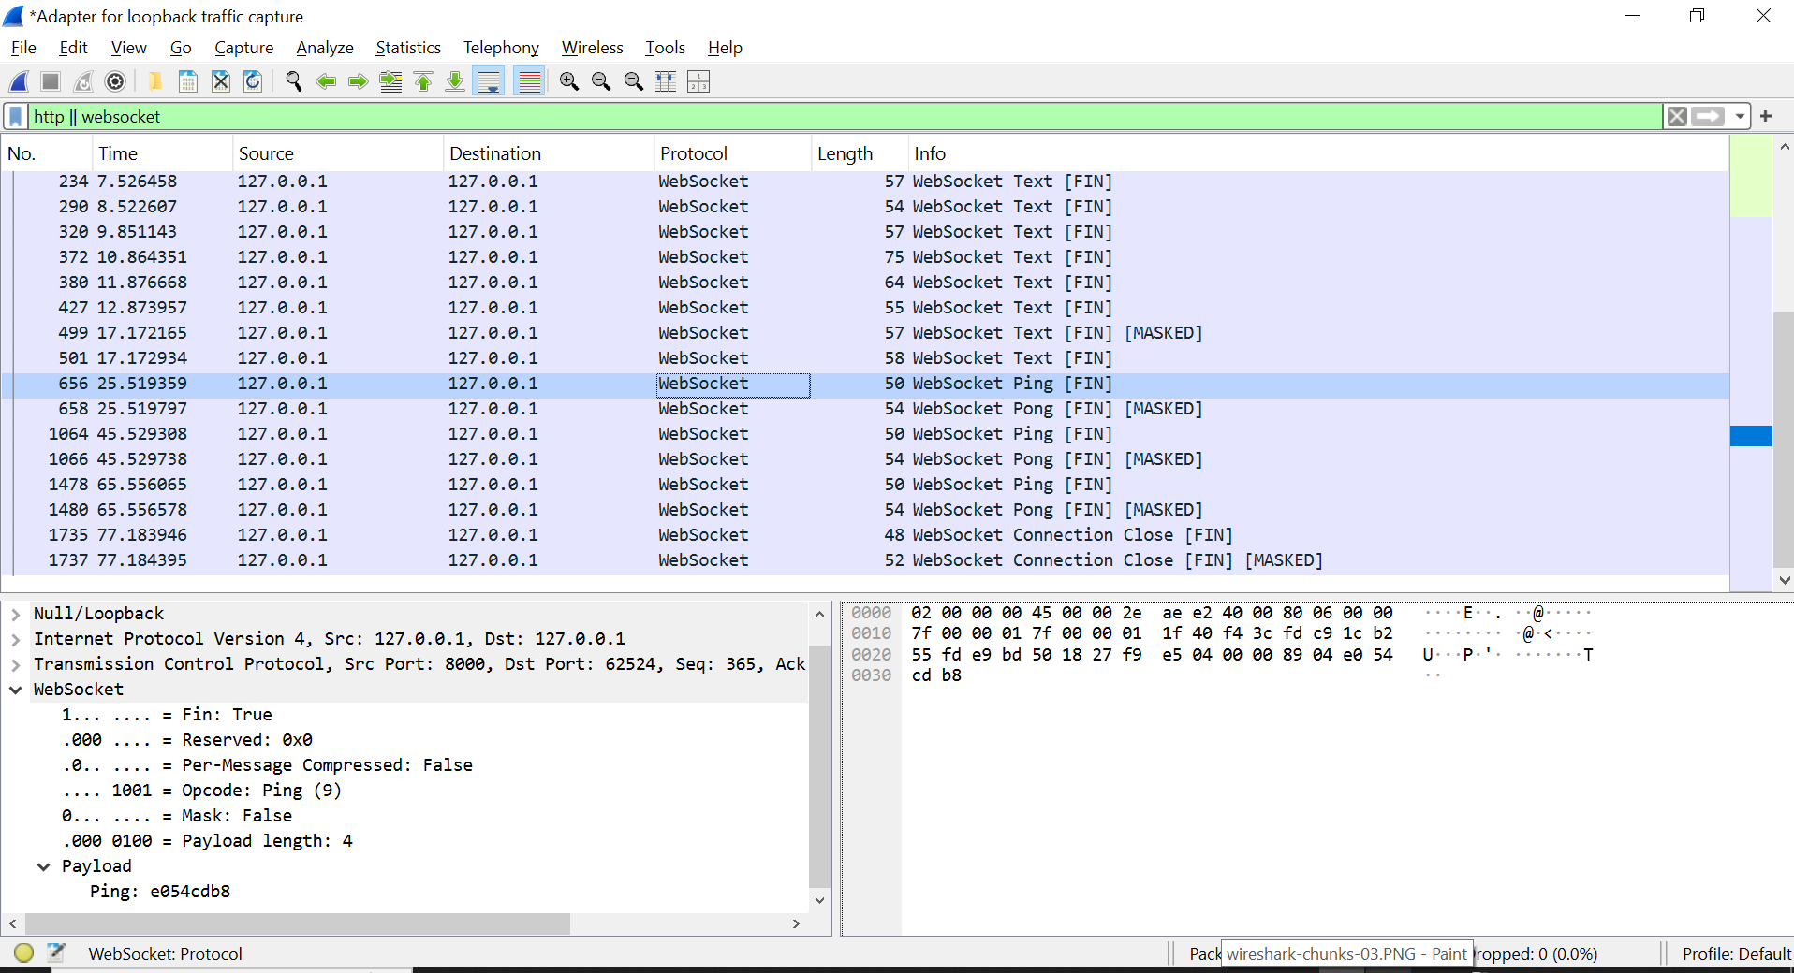Open capture options gear icon
Viewport: 1794px width, 973px height.
115,81
